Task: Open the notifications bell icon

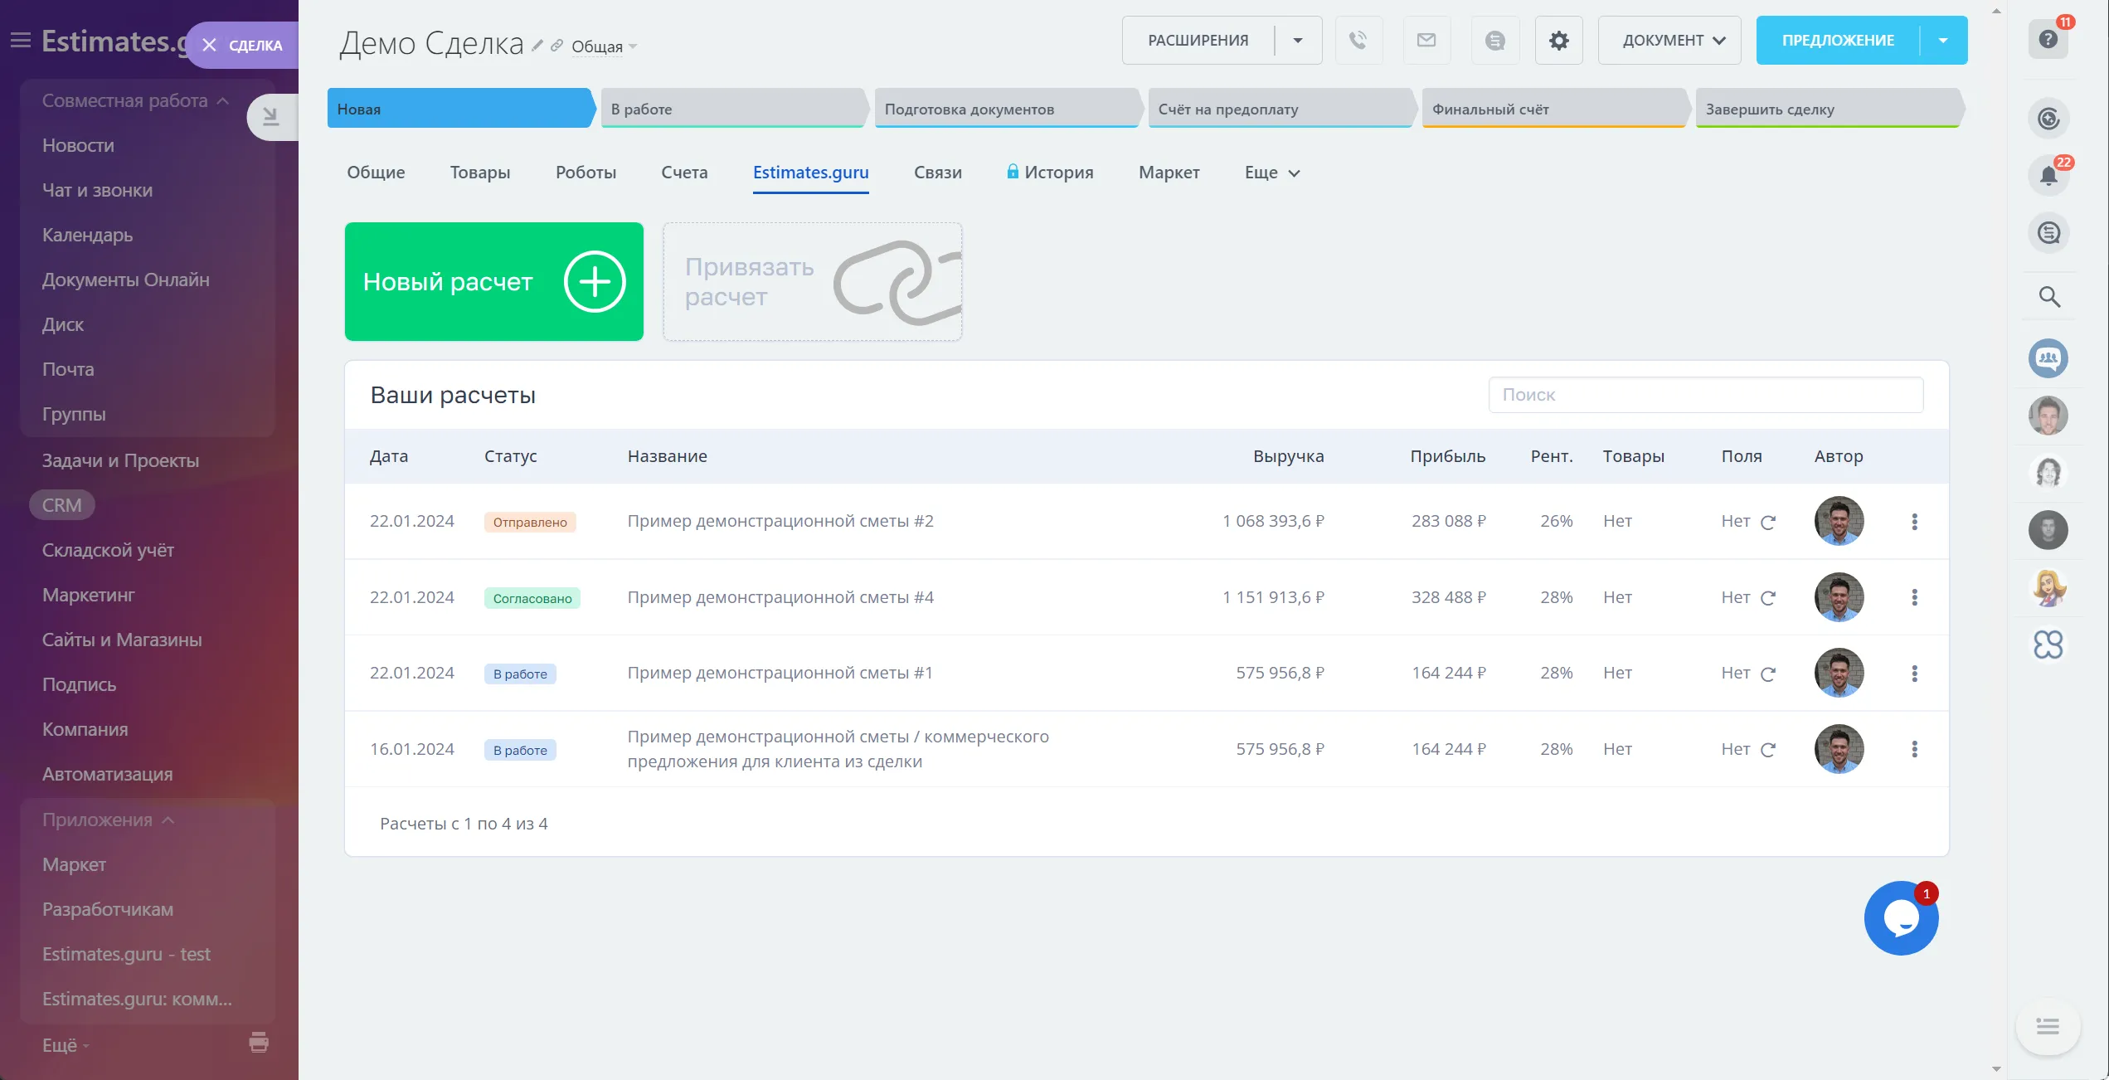Action: tap(2048, 175)
